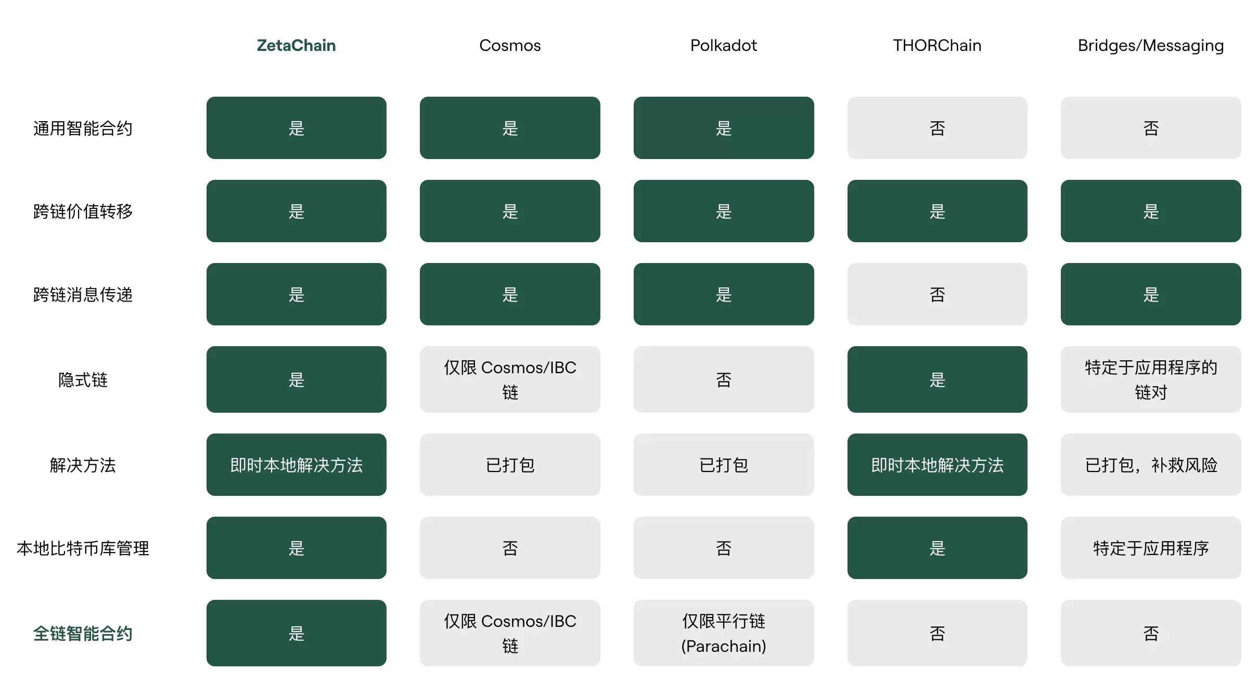Click the 否 cell under Polkadot for 隐式链

pos(723,379)
